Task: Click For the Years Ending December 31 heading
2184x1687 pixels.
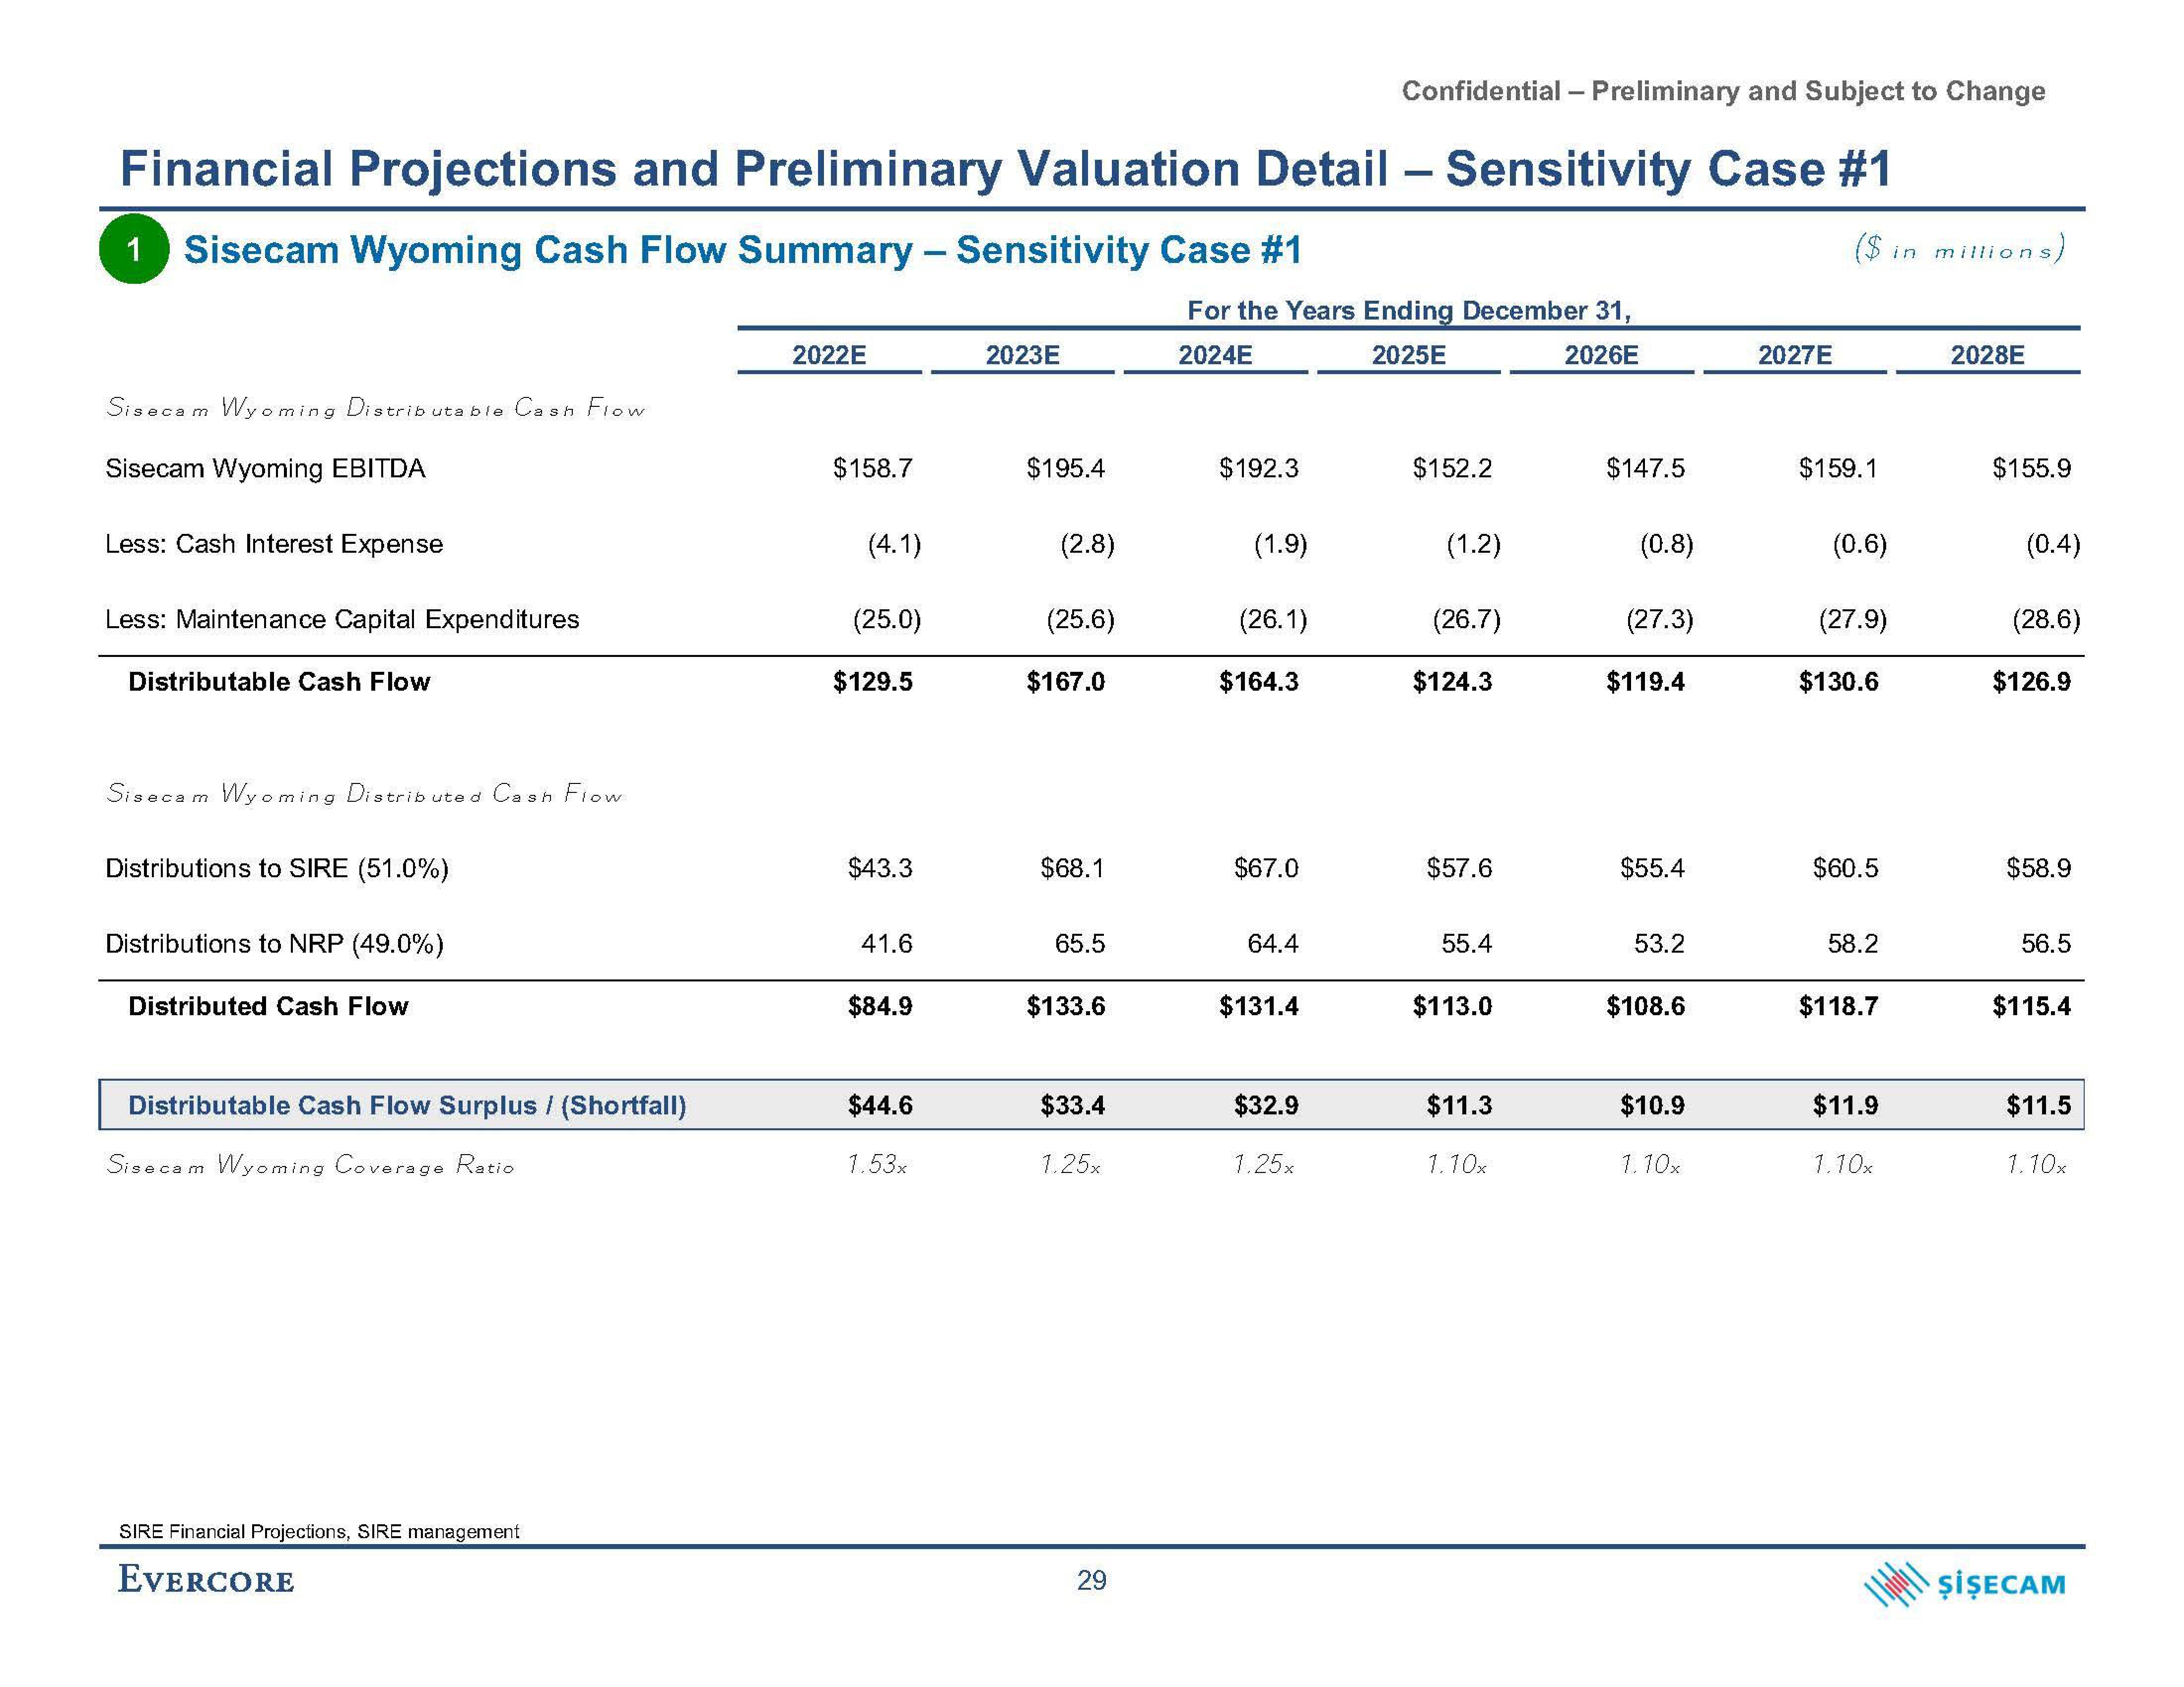Action: (1409, 311)
